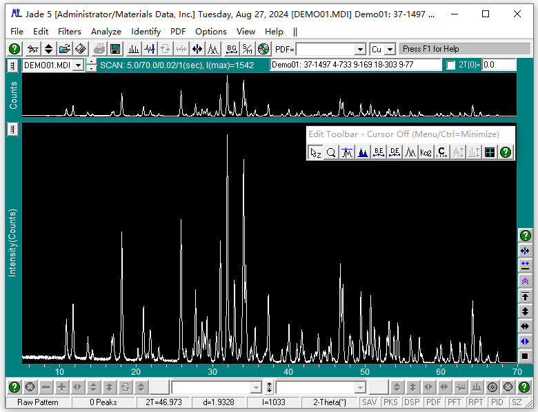Viewport: 538px width, 412px height.
Task: Open the Identify menu
Action: pos(146,31)
